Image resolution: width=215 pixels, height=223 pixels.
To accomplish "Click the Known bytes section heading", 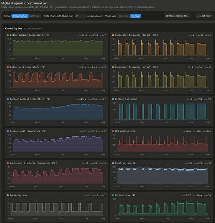I will click(13, 29).
